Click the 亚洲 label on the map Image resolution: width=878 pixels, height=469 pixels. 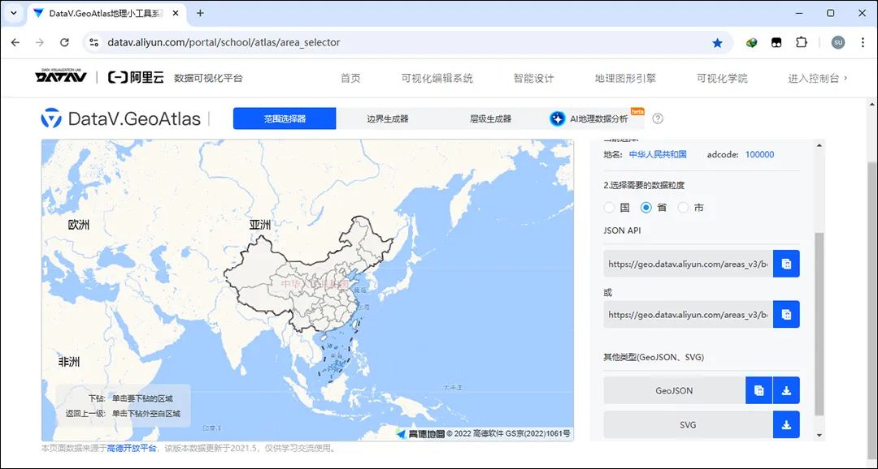[x=260, y=225]
